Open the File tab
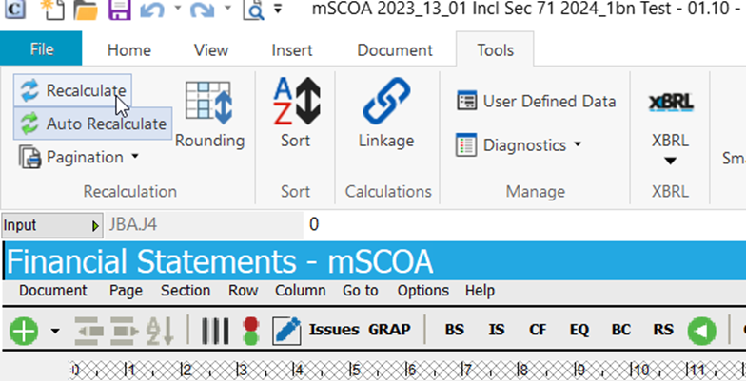 click(x=42, y=50)
